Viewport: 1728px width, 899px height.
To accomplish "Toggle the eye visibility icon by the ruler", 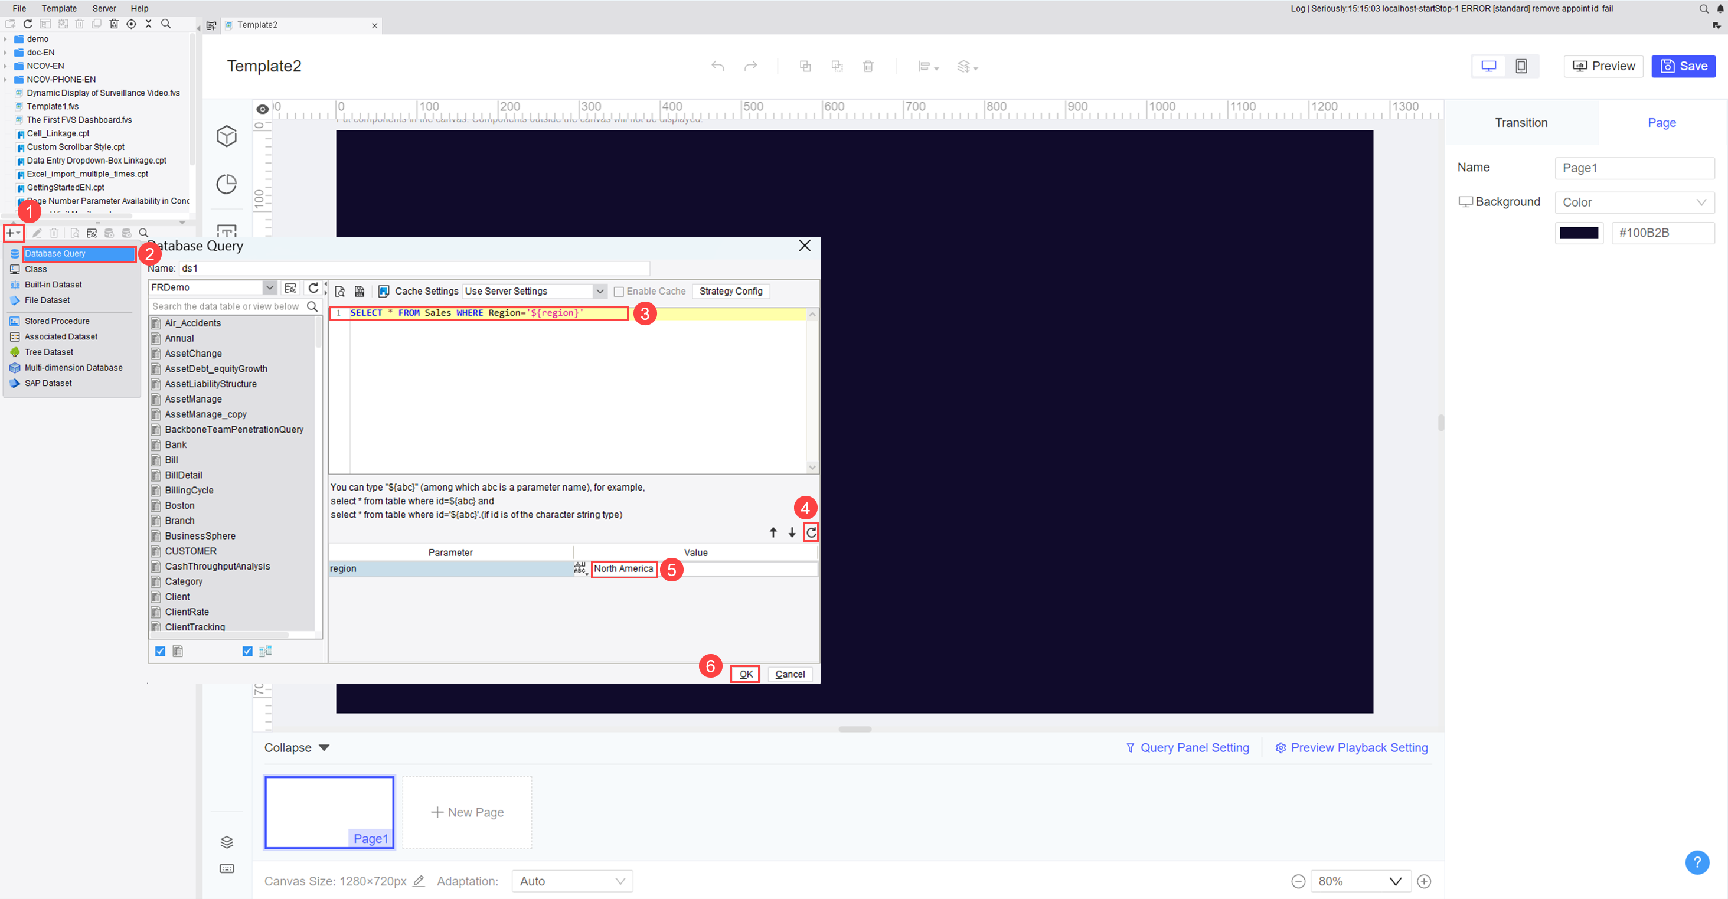I will click(x=262, y=109).
